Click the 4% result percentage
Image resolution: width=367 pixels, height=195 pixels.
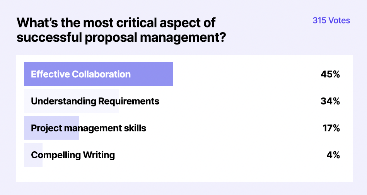[x=333, y=155]
